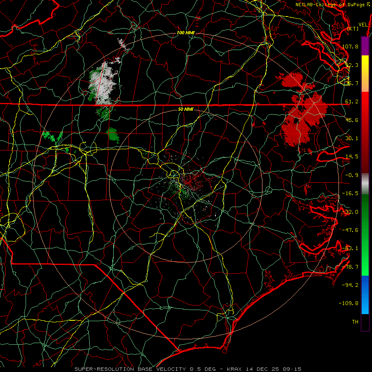Screen dimensions: 372x372
Task: Click the purple segment of the color bar
Action: click(365, 46)
